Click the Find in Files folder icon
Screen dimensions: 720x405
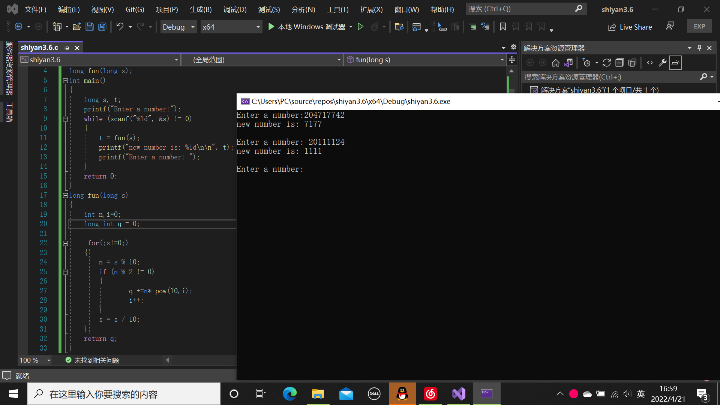click(x=399, y=27)
